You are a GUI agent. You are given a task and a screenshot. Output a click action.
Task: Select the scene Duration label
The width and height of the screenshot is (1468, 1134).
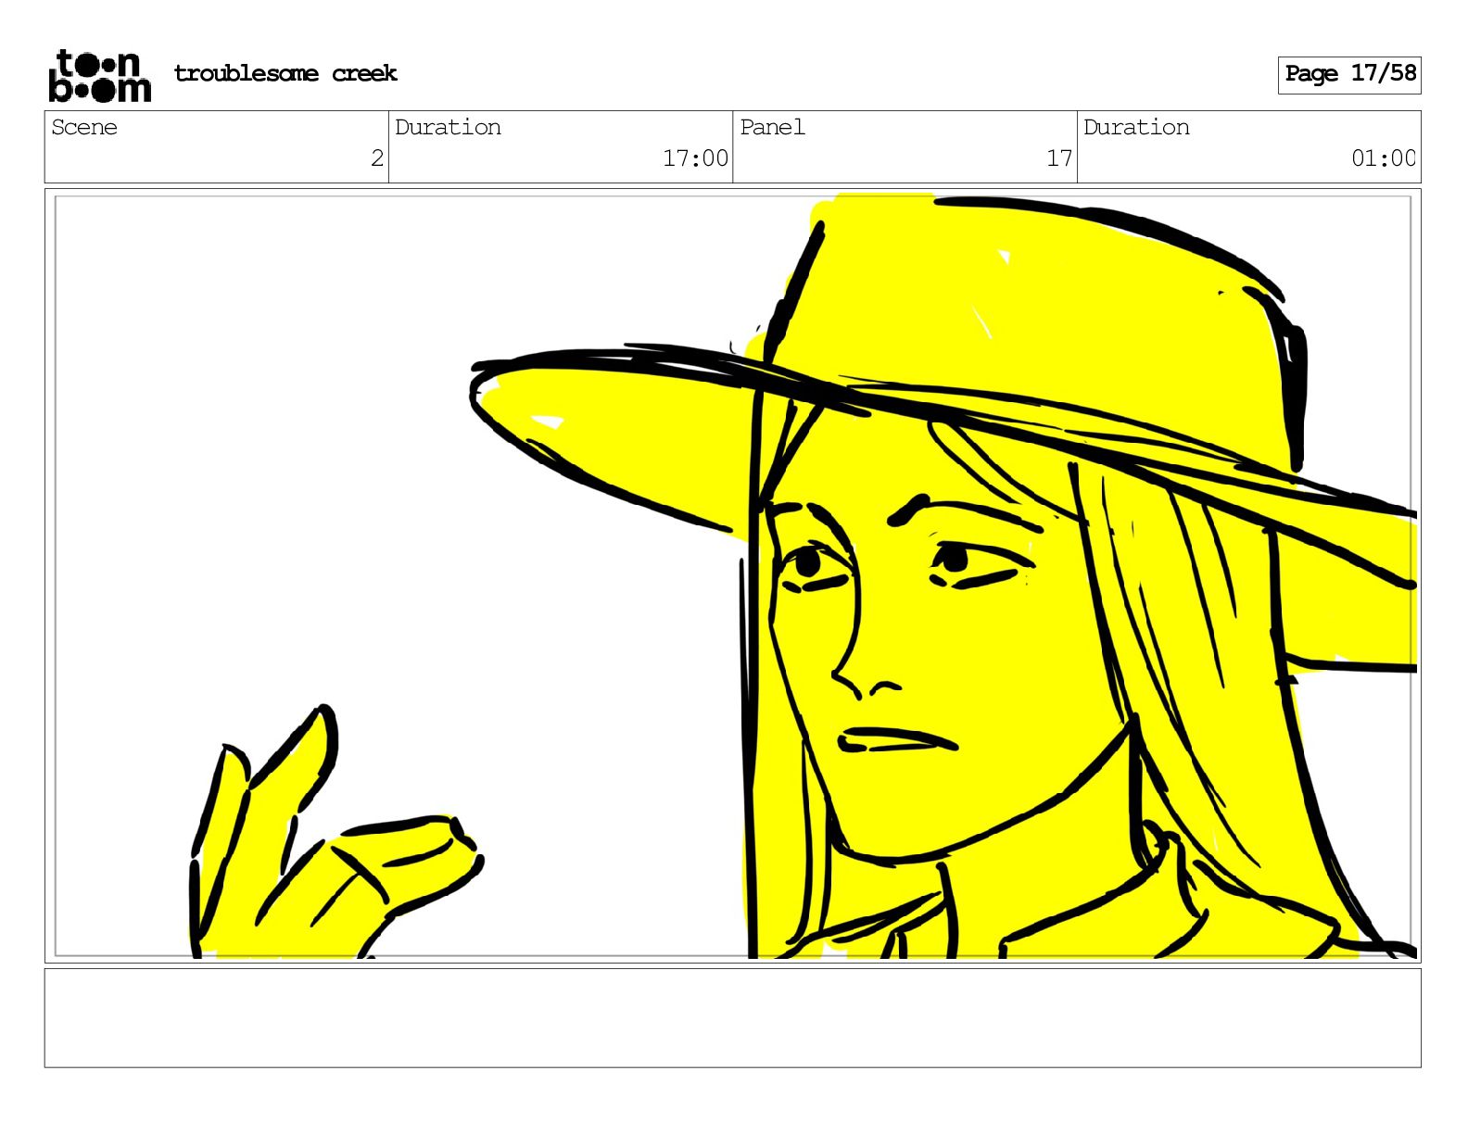[x=448, y=128]
